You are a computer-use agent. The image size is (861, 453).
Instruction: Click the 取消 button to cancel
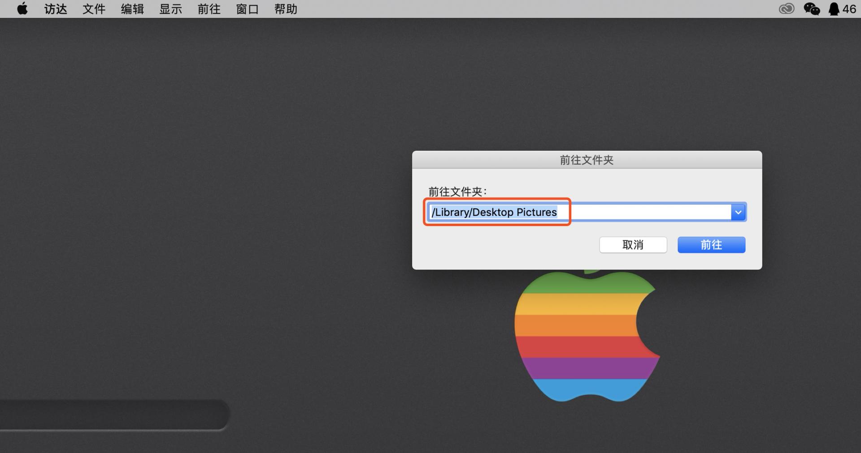click(x=633, y=245)
